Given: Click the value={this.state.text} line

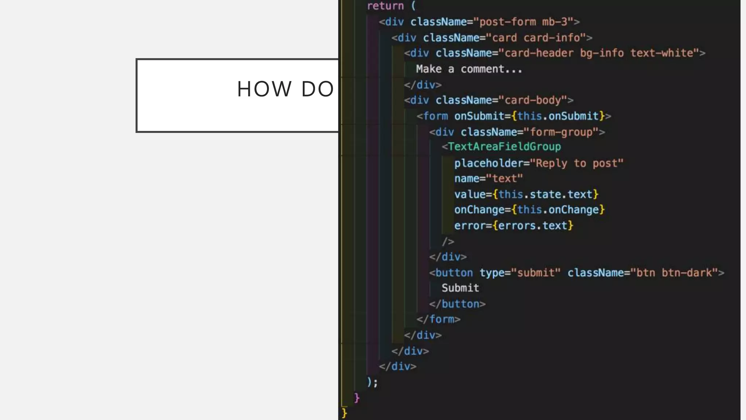Looking at the screenshot, I should click(x=526, y=194).
